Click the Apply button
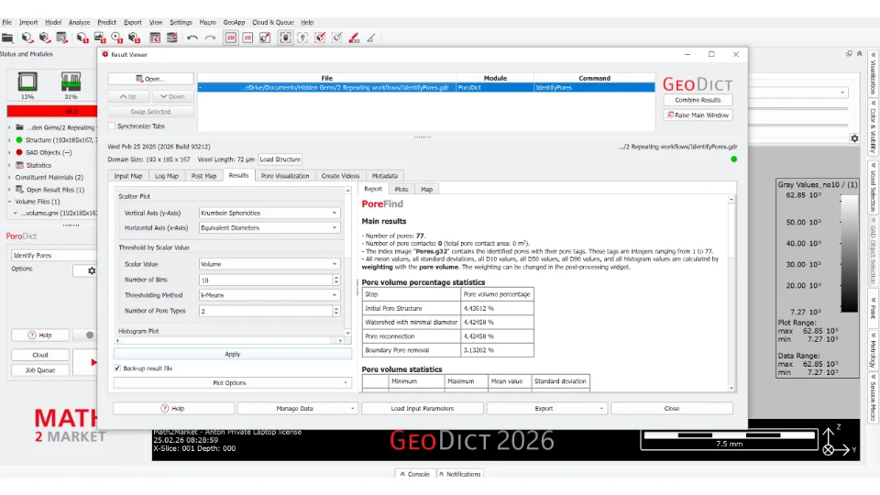The height and width of the screenshot is (495, 880). (232, 354)
